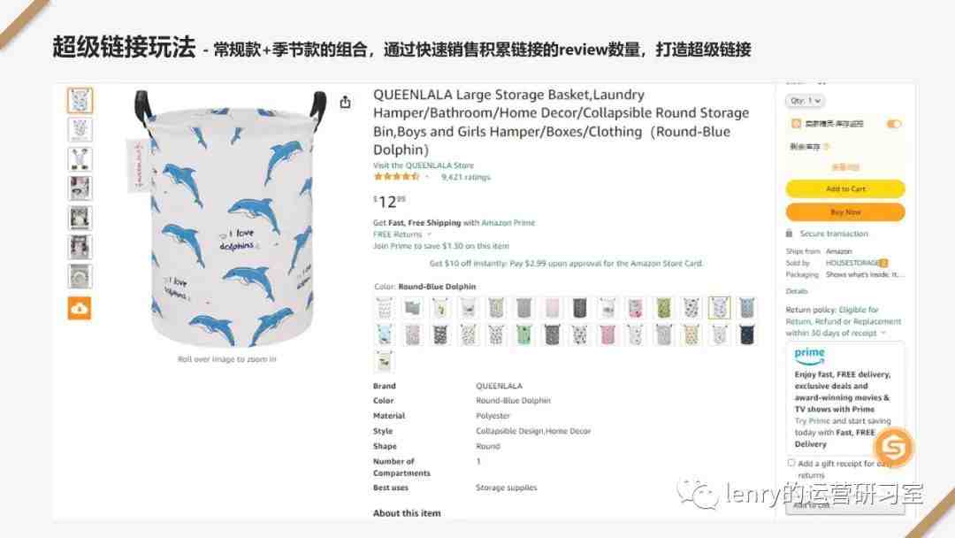Click the Prime logo in sidebar
955x538 pixels.
click(809, 355)
